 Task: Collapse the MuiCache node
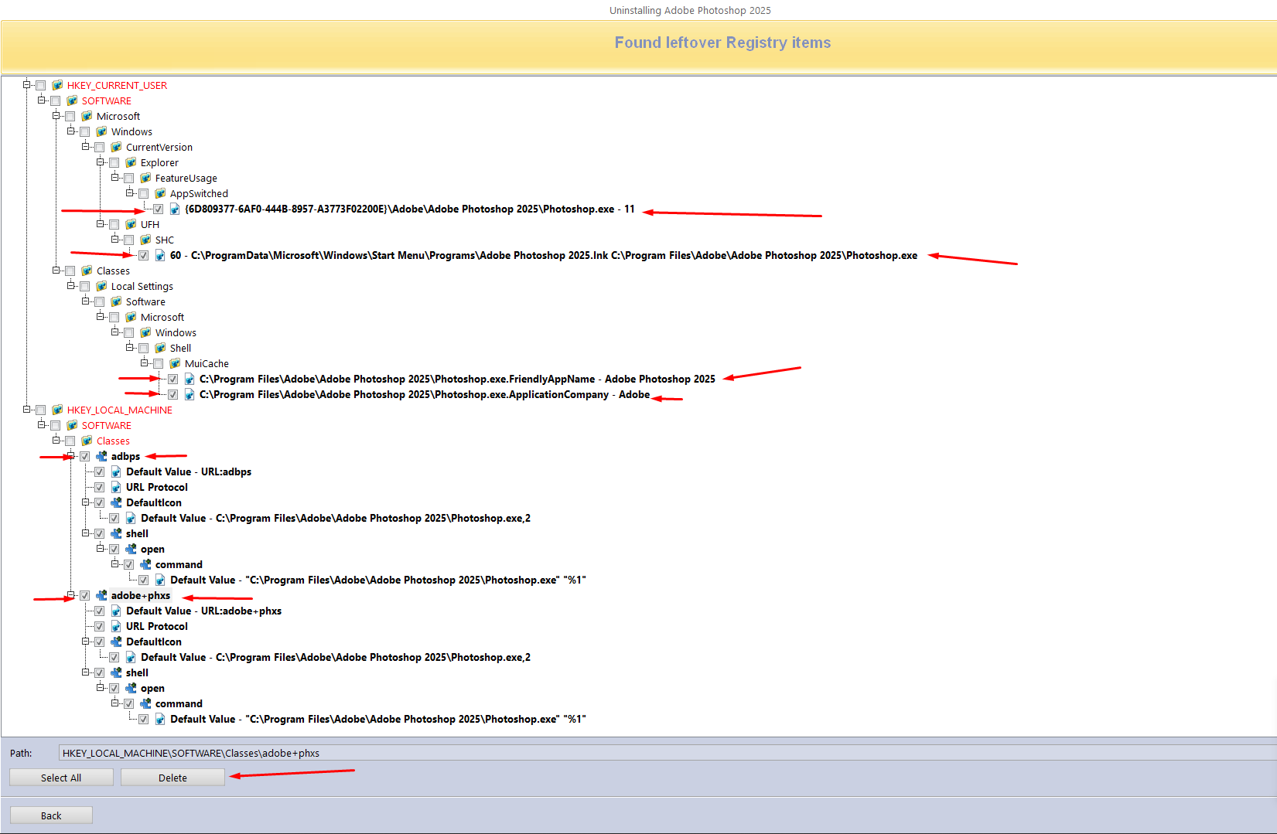(145, 363)
